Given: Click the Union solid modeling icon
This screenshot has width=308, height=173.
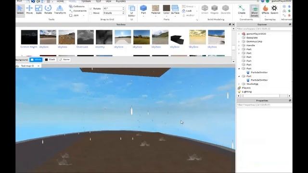Looking at the screenshot, I should pos(205,10).
